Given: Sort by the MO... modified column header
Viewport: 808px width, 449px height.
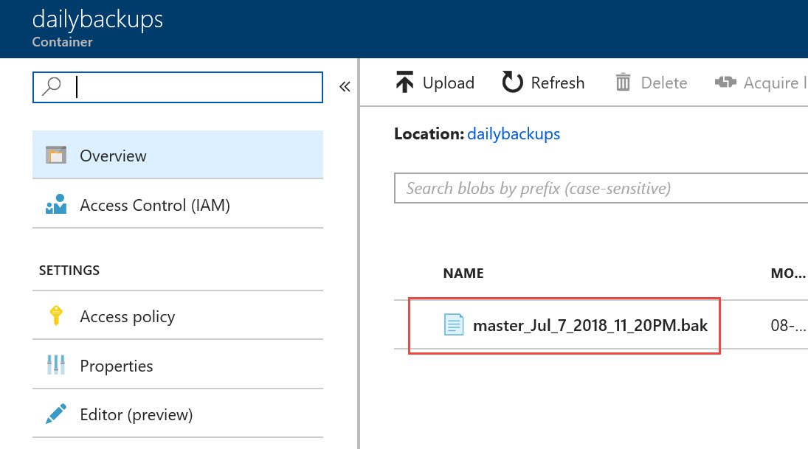Looking at the screenshot, I should coord(788,273).
